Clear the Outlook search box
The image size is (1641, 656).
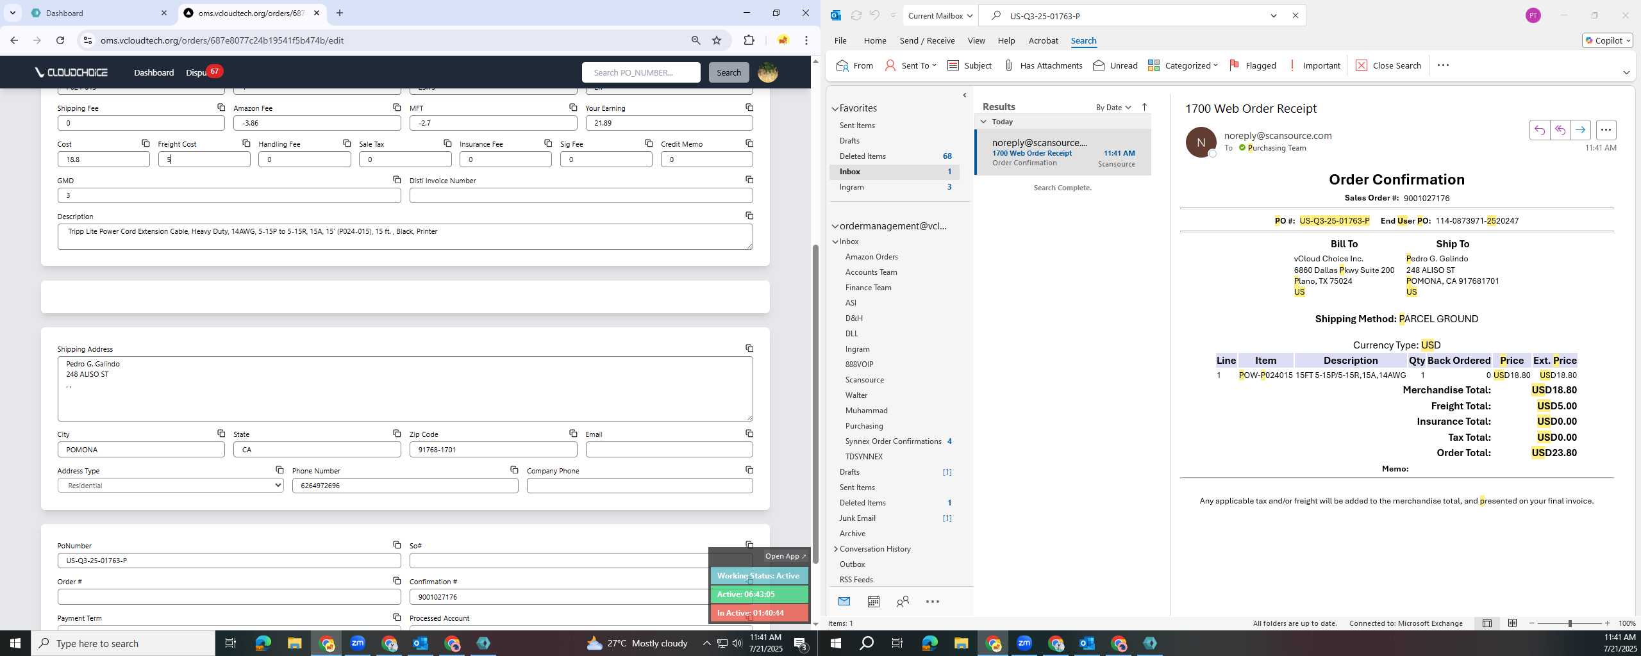coord(1295,16)
